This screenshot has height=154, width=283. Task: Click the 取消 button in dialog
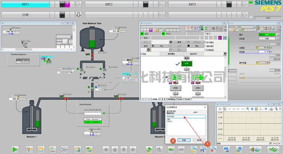coord(199,140)
